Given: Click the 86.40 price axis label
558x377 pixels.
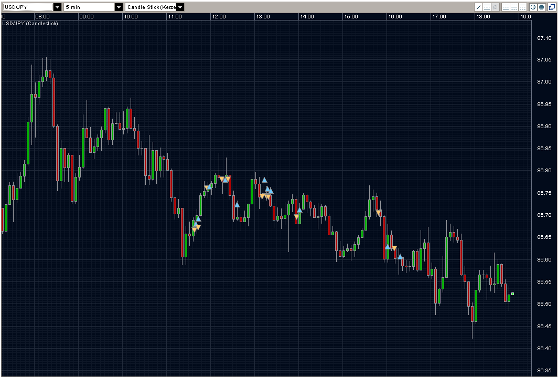Looking at the screenshot, I should pos(544,348).
